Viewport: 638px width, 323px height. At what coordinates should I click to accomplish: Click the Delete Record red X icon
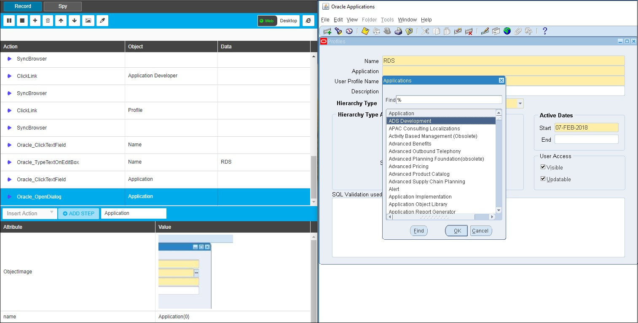click(x=469, y=31)
